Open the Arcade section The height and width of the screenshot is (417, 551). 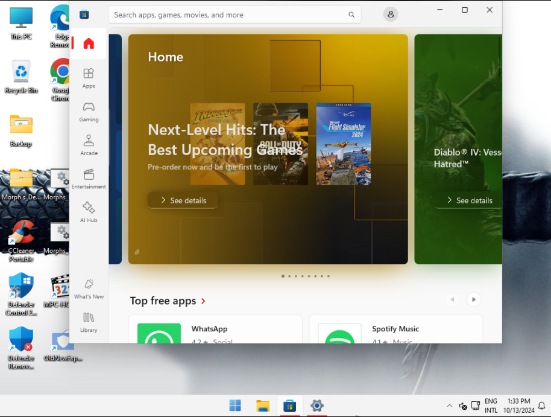(89, 145)
